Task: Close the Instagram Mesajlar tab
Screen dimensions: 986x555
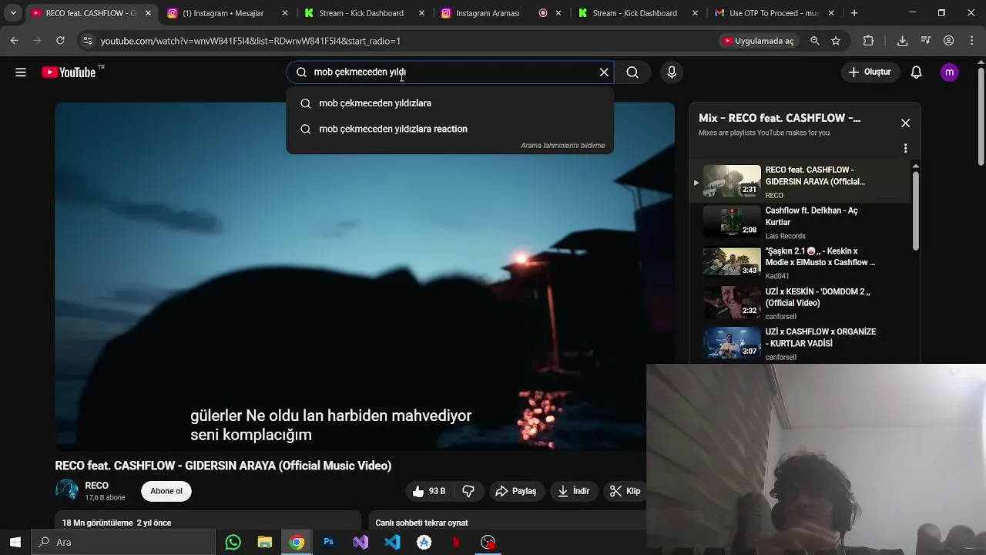Action: [285, 13]
